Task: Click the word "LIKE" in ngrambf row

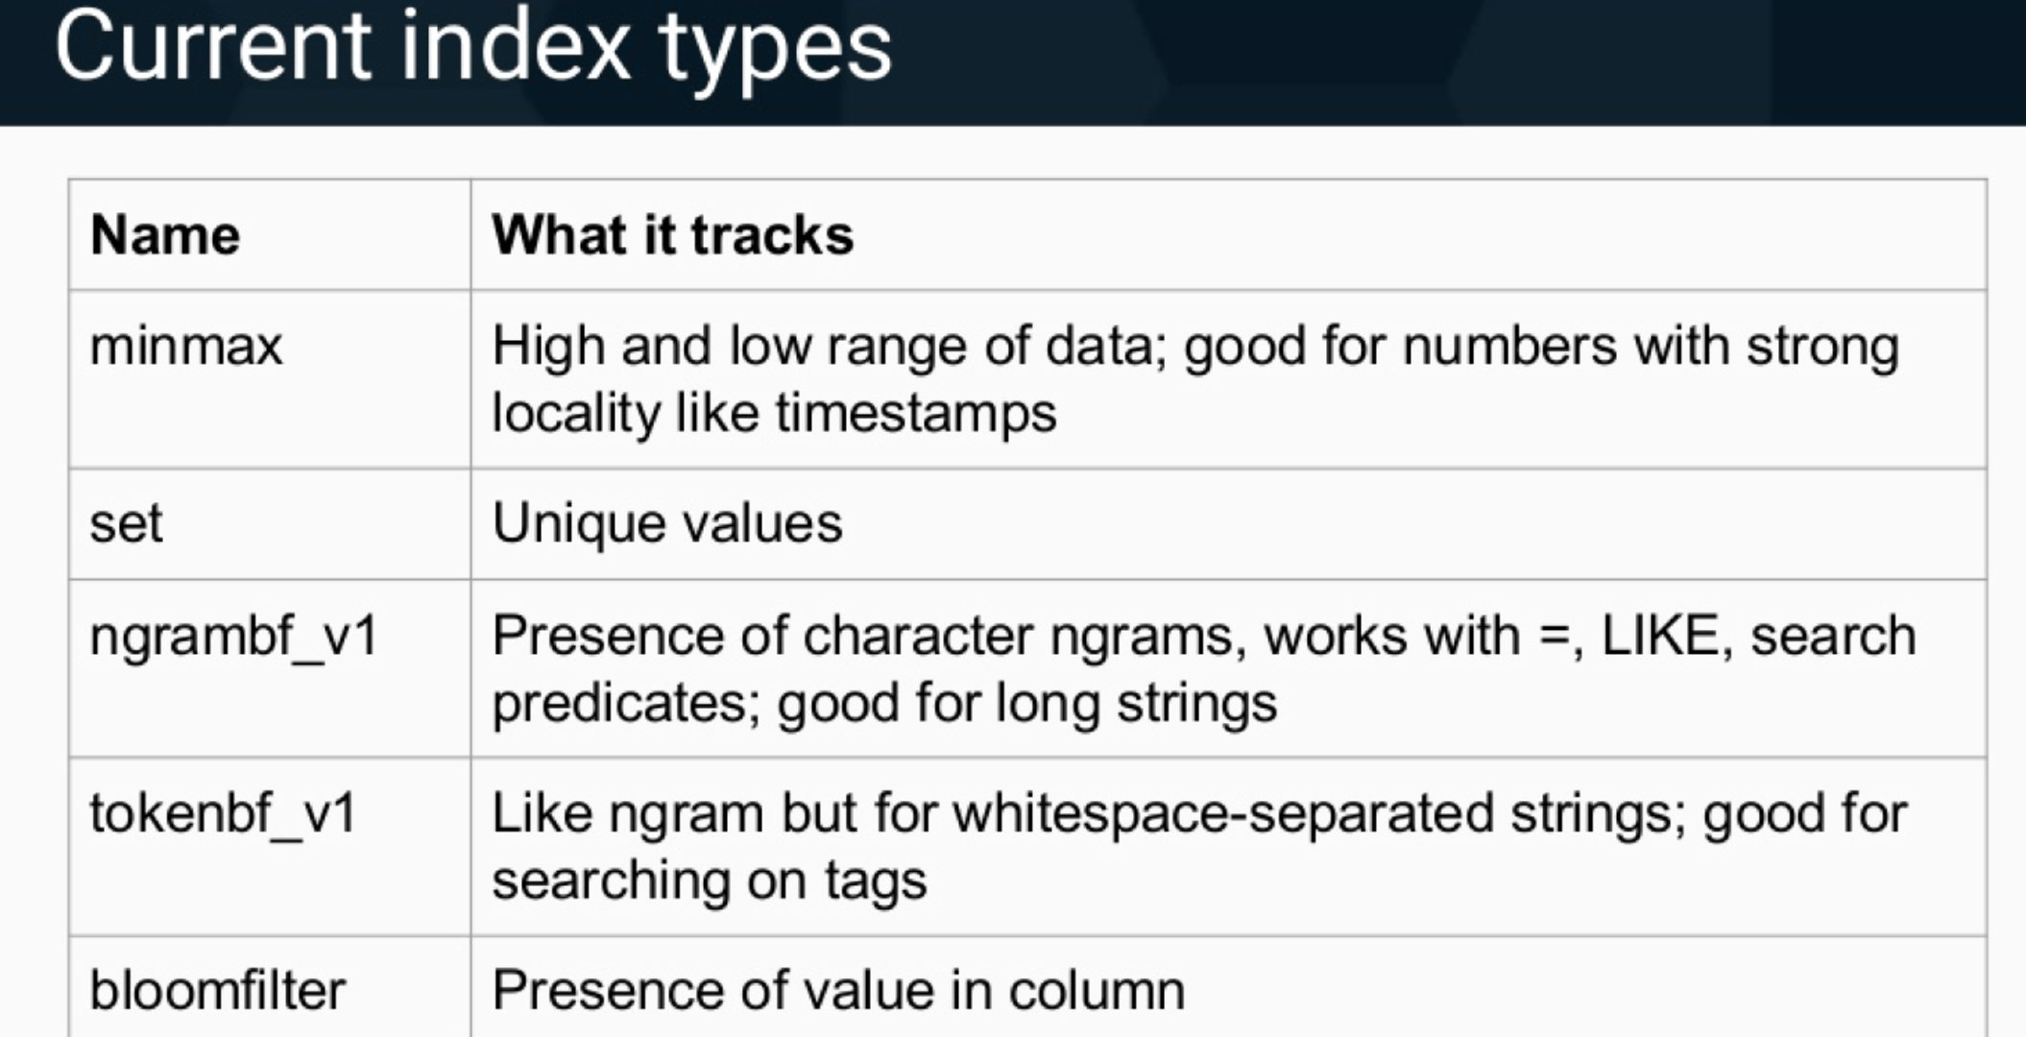Action: 1659,636
